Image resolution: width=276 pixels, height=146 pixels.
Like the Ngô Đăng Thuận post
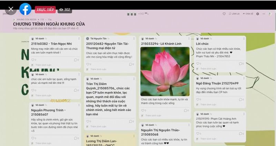[x=197, y=100]
